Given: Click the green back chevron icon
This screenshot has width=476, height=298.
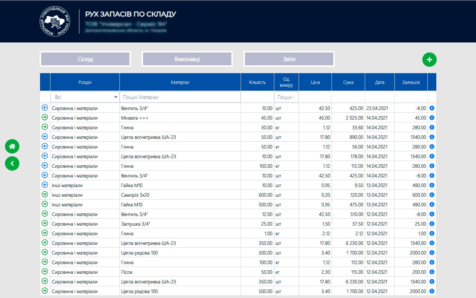Looking at the screenshot, I should click(12, 163).
